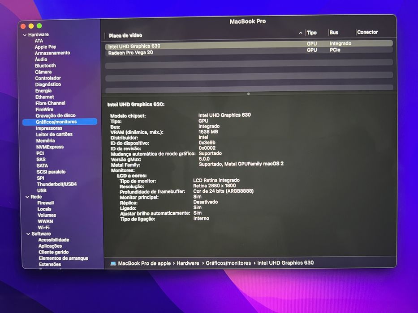Select Energia in the sidebar

tap(43, 91)
